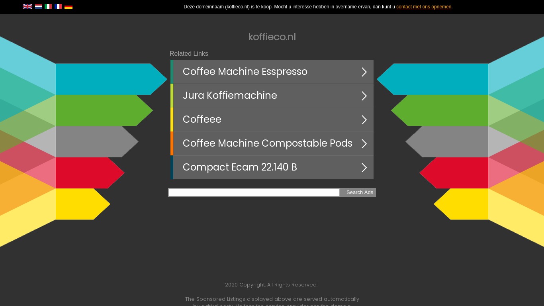Click inside the ad search input field

pos(254,192)
